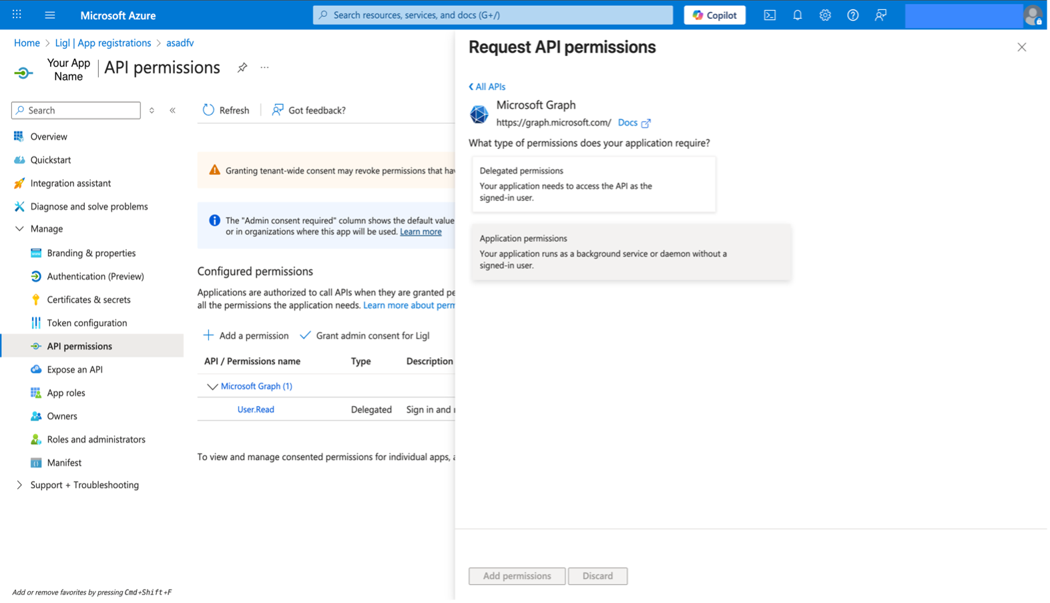Select the Application permissions card

coord(633,252)
